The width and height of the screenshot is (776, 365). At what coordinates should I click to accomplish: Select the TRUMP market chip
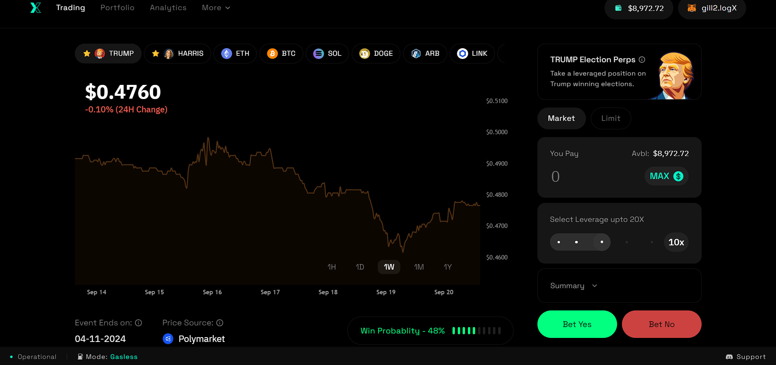[108, 53]
